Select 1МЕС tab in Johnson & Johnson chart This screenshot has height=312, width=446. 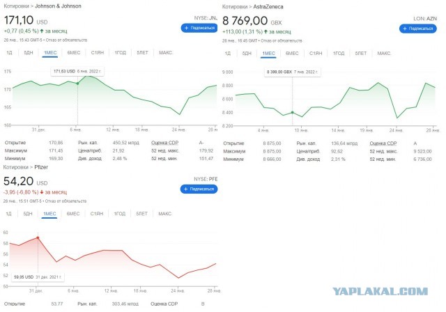[x=50, y=52]
